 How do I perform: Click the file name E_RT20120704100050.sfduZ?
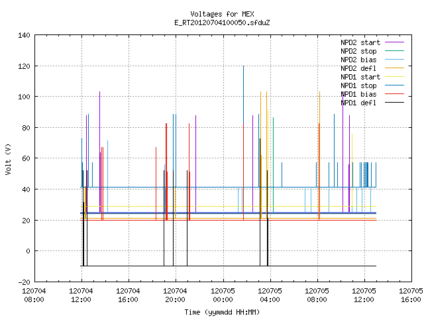point(222,23)
